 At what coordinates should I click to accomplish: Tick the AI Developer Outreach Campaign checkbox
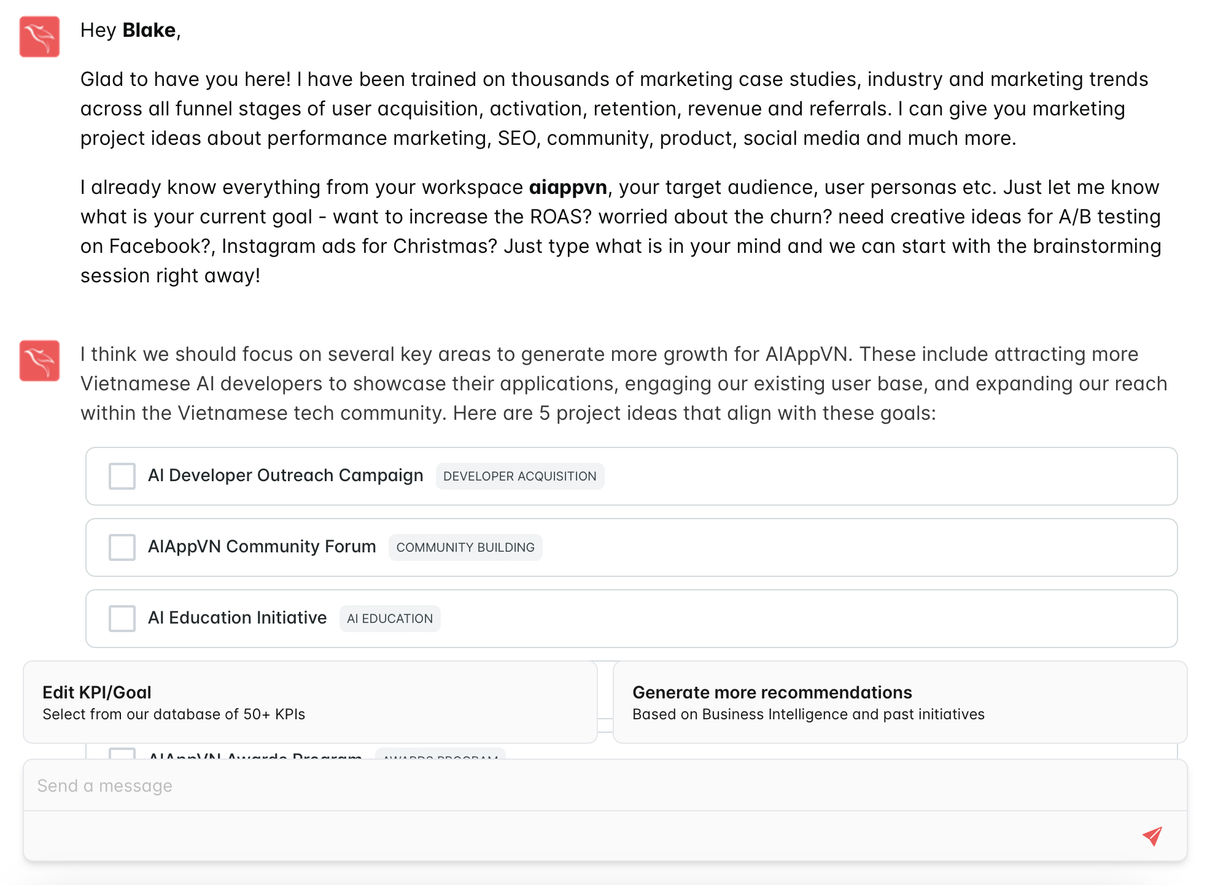point(122,476)
